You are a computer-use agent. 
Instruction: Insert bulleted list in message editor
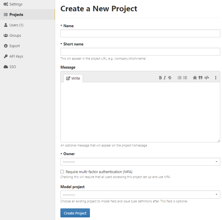click(185, 78)
